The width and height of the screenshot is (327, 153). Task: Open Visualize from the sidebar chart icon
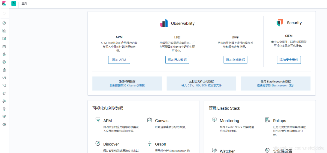4,31
